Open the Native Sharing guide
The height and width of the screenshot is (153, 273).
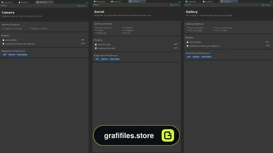coord(103,28)
